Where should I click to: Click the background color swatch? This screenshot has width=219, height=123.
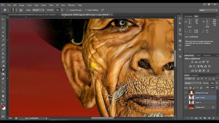[x=4, y=109]
